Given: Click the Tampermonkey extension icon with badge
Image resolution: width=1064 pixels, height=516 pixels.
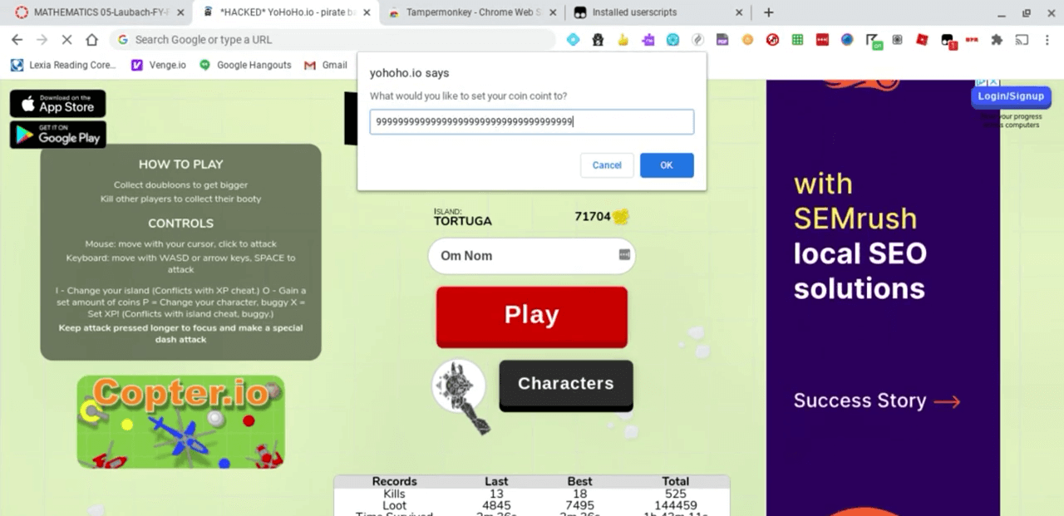Looking at the screenshot, I should [948, 40].
